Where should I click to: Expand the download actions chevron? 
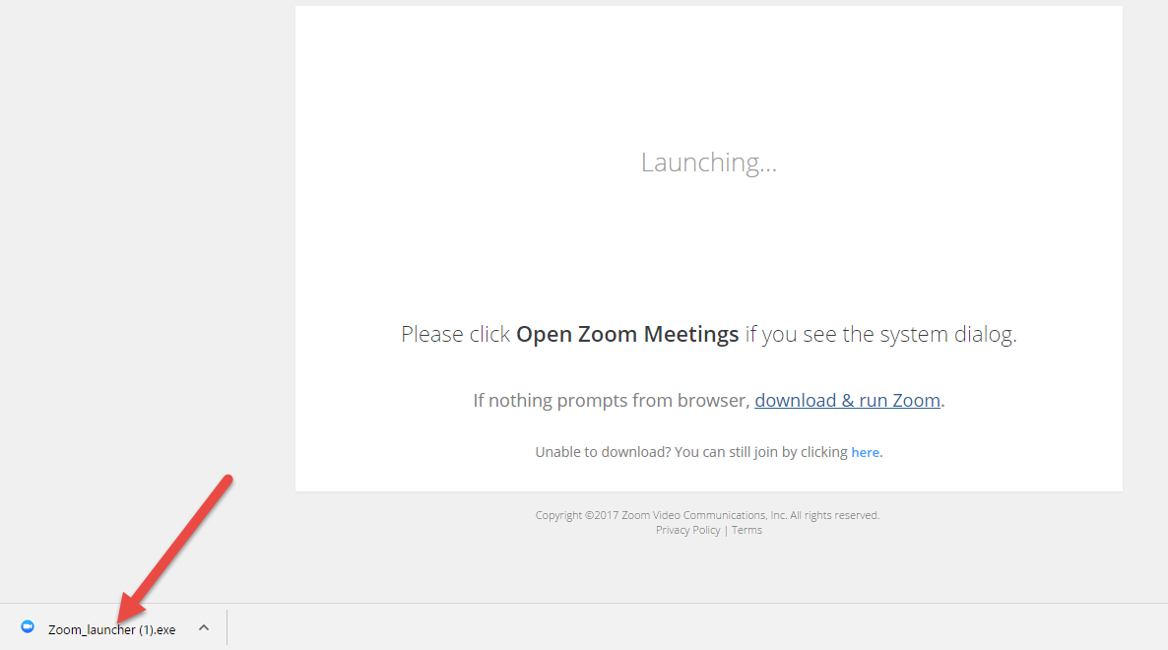[203, 627]
